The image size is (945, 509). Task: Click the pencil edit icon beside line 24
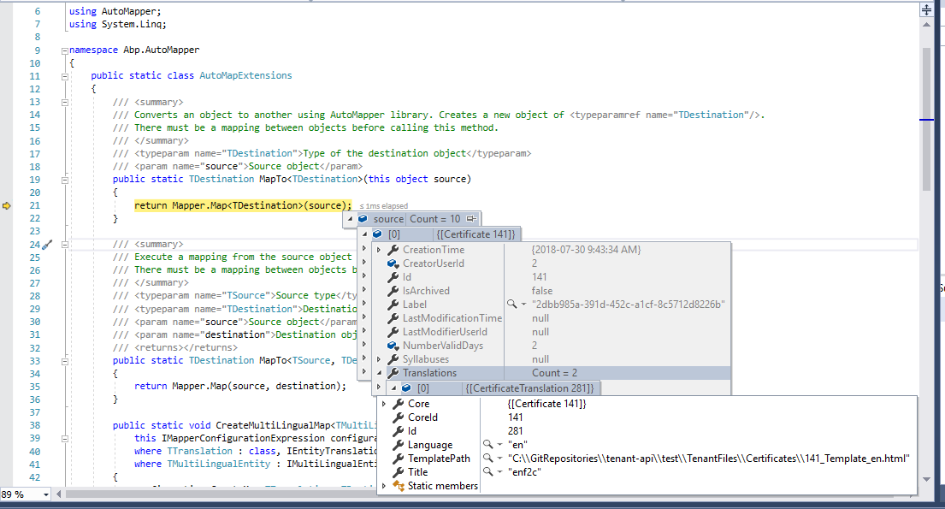tap(48, 245)
